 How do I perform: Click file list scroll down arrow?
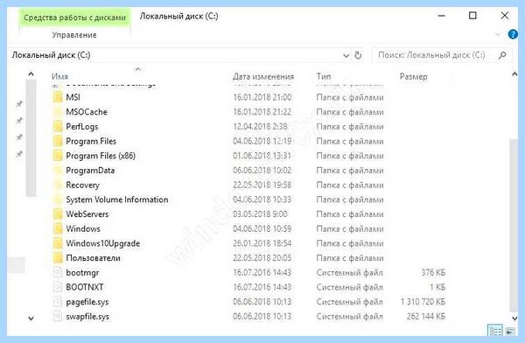[x=514, y=318]
